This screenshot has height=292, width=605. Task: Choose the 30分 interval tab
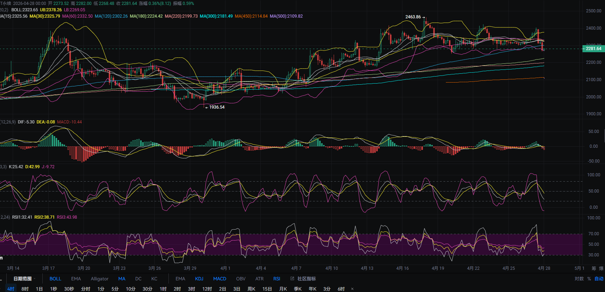(x=147, y=289)
